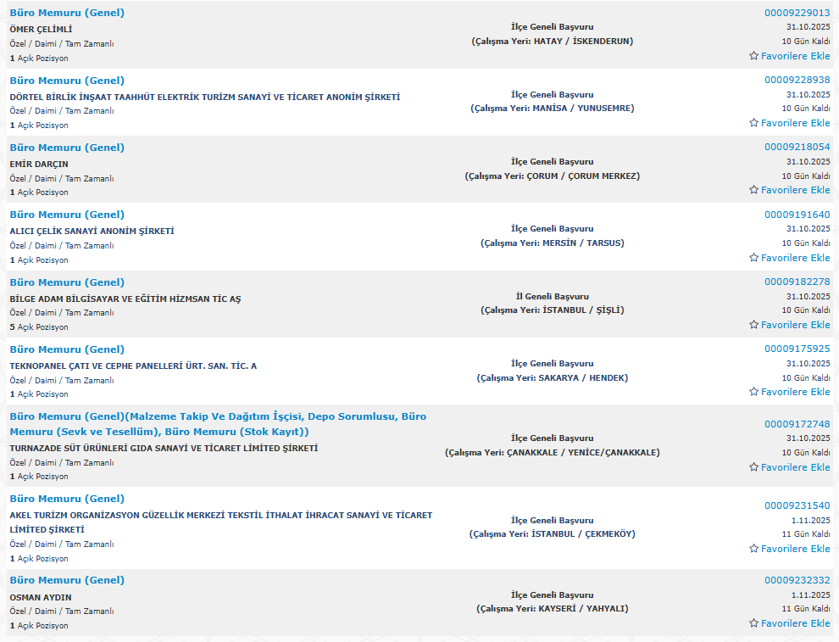The height and width of the screenshot is (642, 839).
Task: Open Büro Memuru title for OSMAN AYDIN
Action: coord(67,580)
